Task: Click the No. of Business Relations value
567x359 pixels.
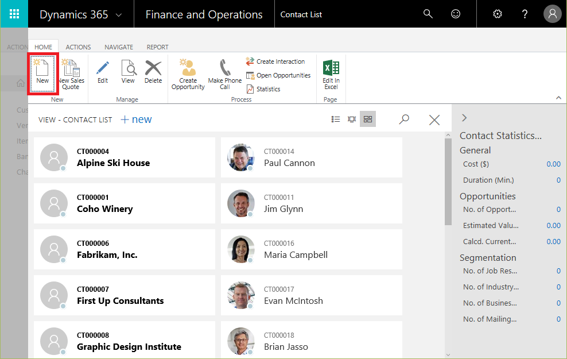Action: tap(558, 303)
